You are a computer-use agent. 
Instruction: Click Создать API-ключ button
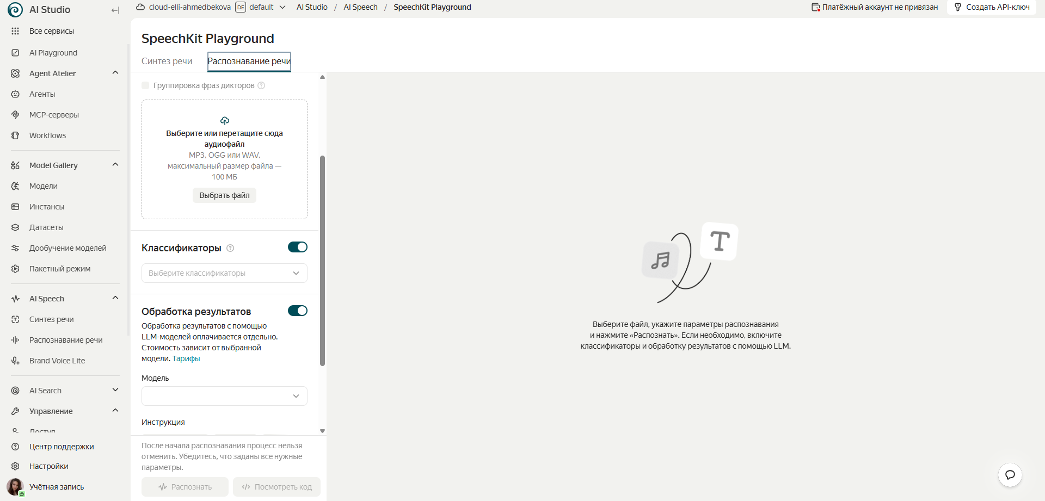point(992,7)
